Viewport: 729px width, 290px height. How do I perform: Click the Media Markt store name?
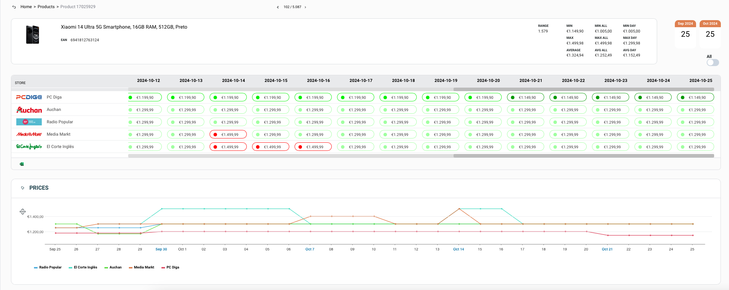click(58, 134)
